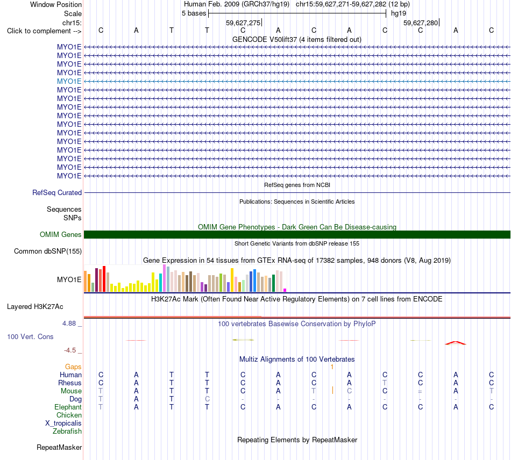This screenshot has height=460, width=511.
Task: Click the 'Human' alignment row label
Action: [70, 375]
